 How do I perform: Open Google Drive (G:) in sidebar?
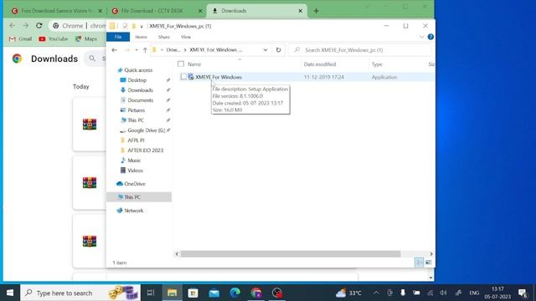146,130
